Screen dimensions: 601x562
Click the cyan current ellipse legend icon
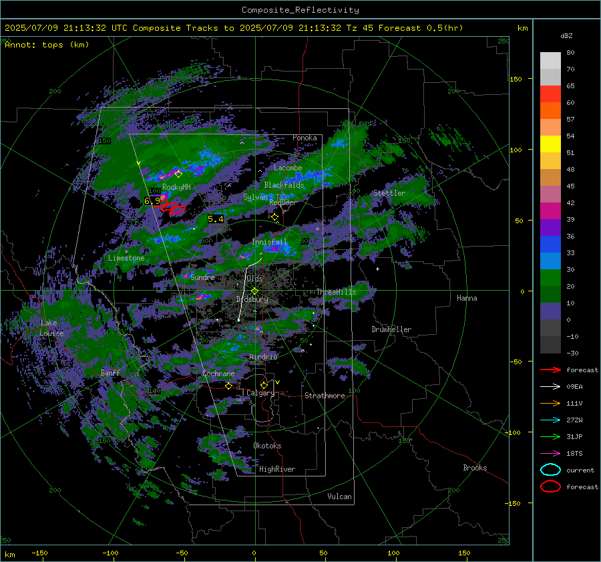click(550, 470)
